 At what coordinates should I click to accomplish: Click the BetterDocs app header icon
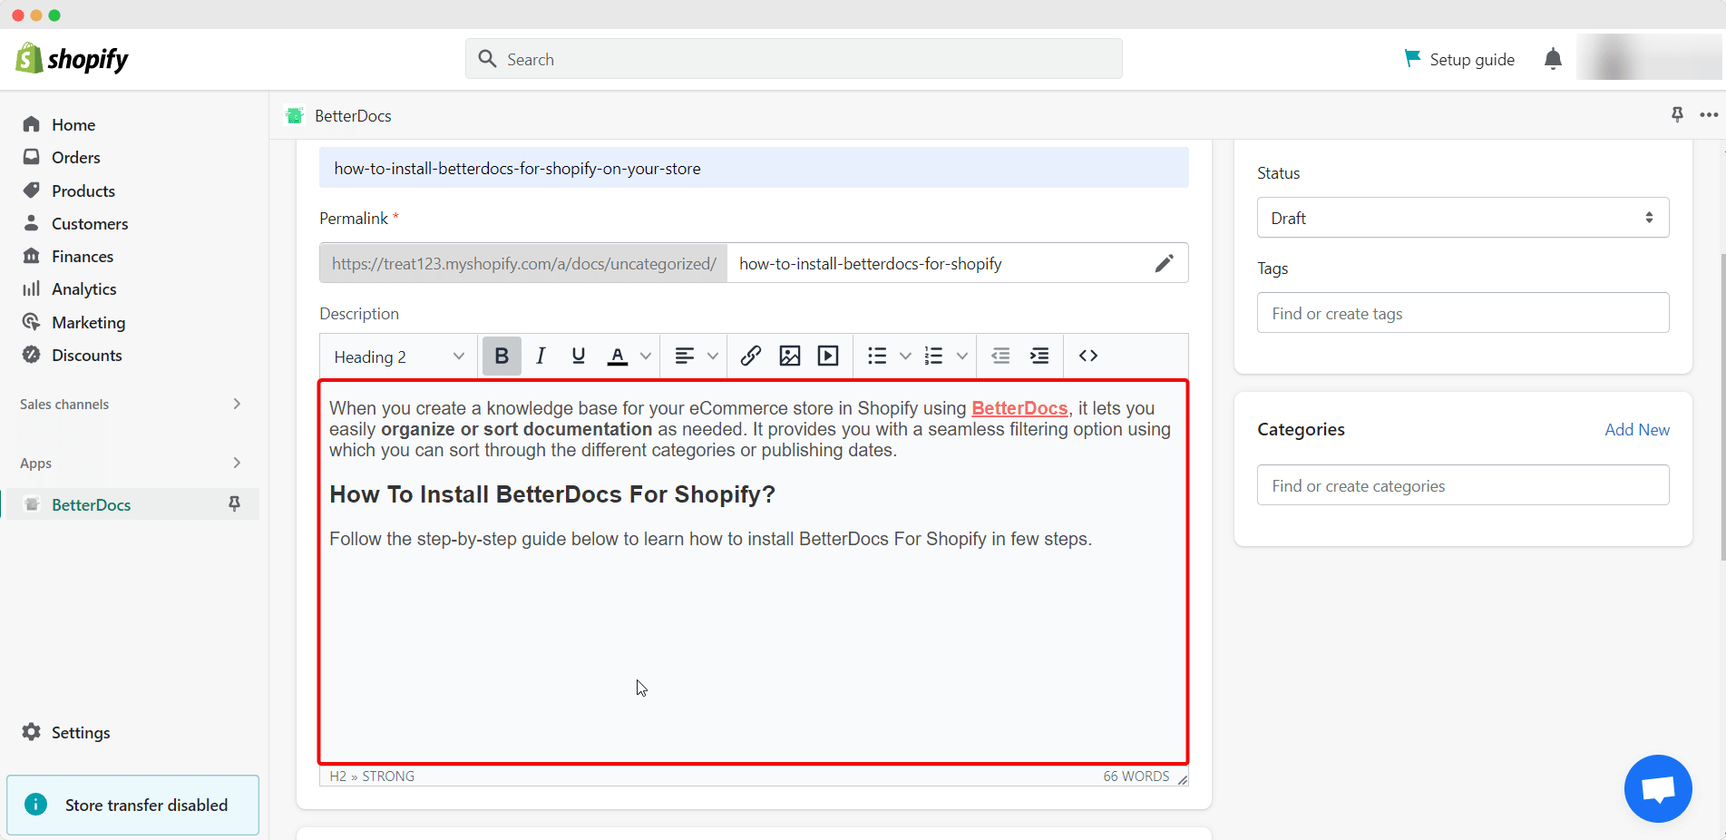click(295, 115)
